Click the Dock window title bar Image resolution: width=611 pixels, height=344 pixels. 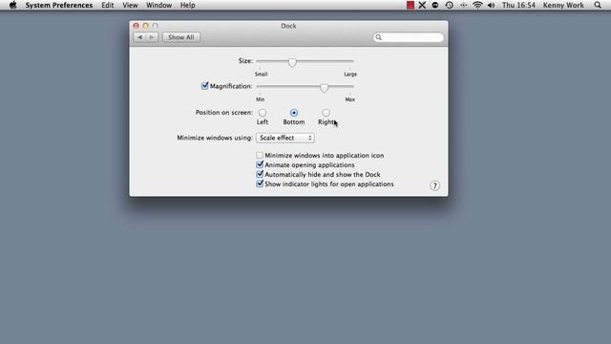(x=288, y=26)
